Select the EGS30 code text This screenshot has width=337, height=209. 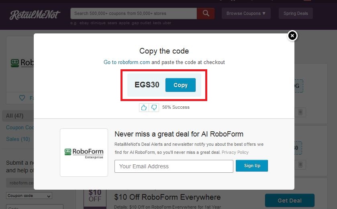pos(147,85)
